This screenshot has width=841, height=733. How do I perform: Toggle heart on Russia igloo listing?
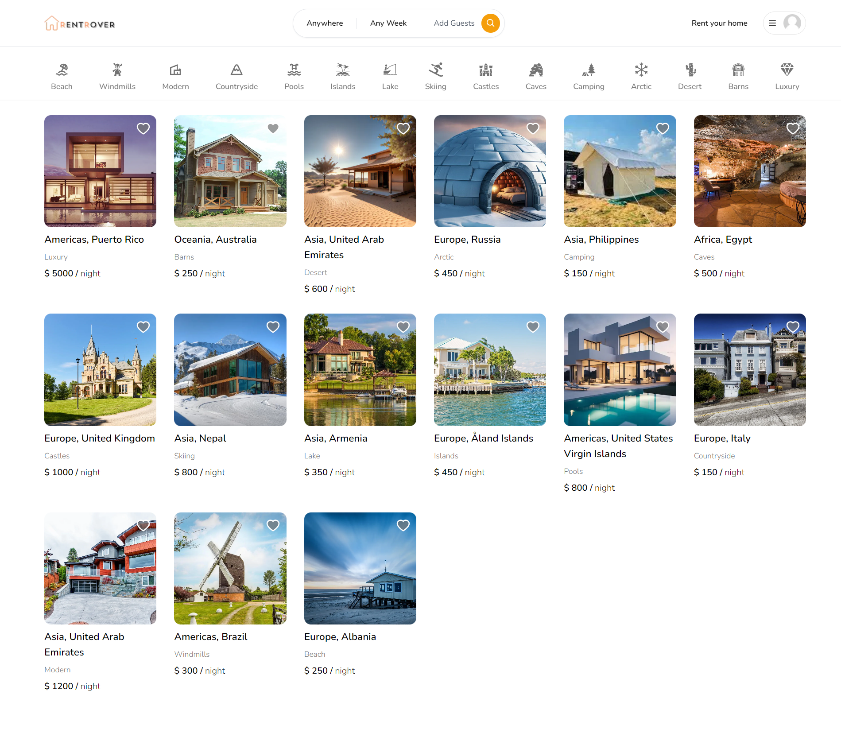point(533,128)
